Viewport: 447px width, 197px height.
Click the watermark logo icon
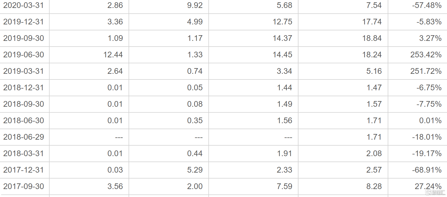(x=428, y=193)
